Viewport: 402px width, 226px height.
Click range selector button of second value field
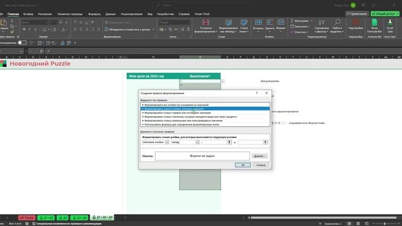pyautogui.click(x=265, y=143)
